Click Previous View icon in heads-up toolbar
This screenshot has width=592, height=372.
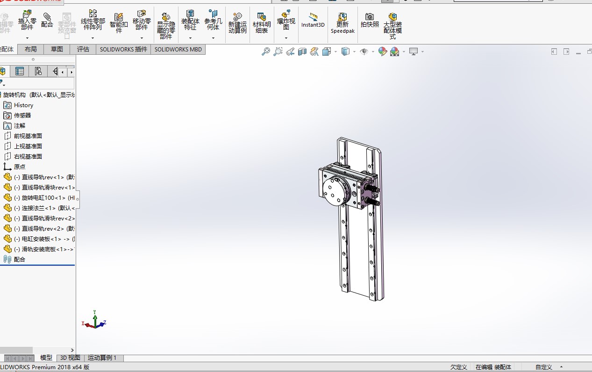290,51
